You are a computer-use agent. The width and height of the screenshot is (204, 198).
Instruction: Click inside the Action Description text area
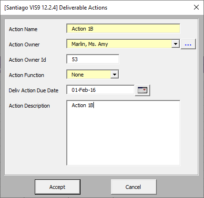tap(123, 133)
